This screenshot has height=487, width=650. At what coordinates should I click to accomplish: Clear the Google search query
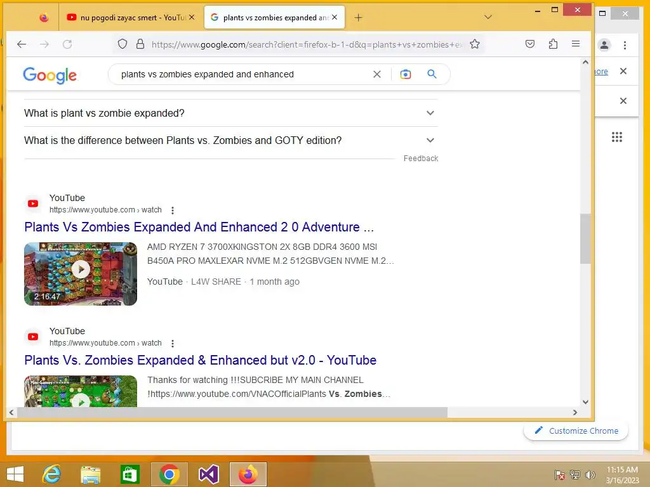point(377,75)
